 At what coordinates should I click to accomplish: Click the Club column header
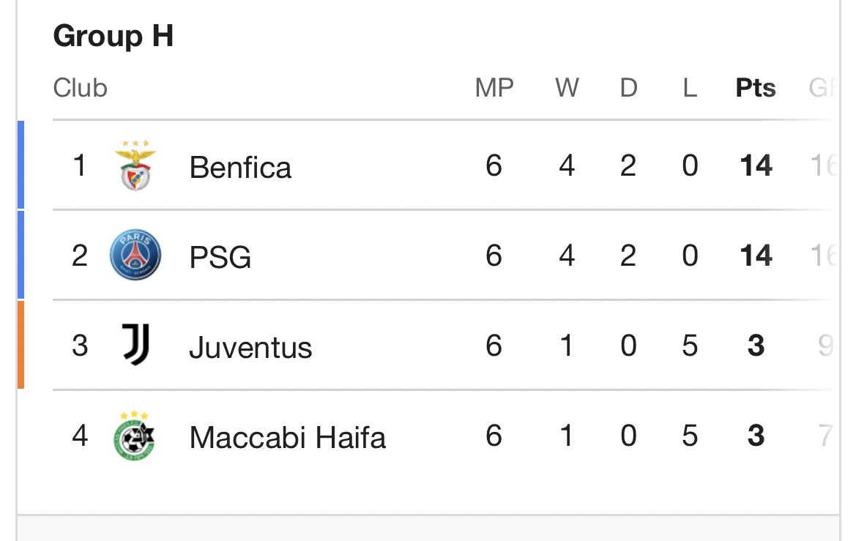click(x=81, y=88)
